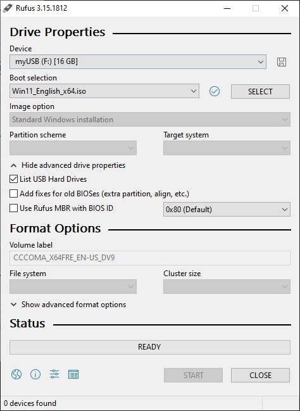
Task: Open language selection globe icon
Action: click(x=16, y=374)
